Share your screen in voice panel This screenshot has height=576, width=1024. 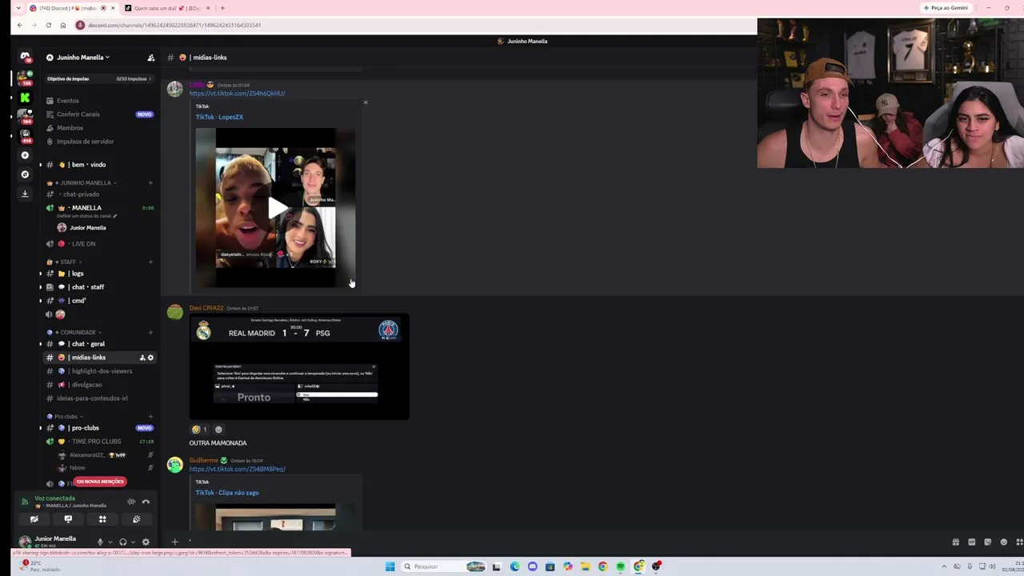(68, 519)
